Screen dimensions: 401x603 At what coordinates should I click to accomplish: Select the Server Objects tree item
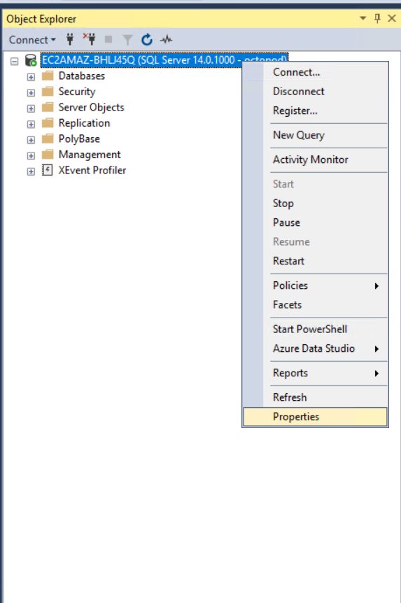point(91,107)
